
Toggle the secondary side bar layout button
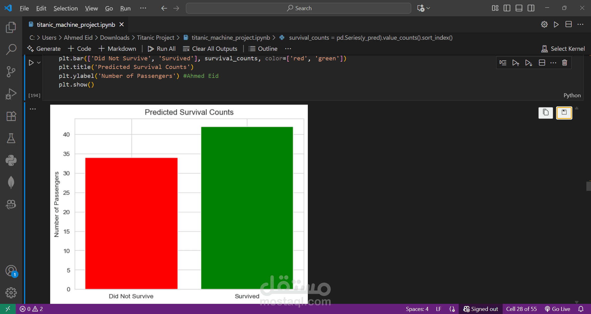(531, 8)
